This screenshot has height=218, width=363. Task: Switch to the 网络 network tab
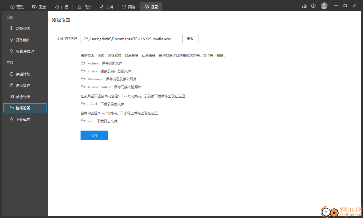(x=129, y=7)
